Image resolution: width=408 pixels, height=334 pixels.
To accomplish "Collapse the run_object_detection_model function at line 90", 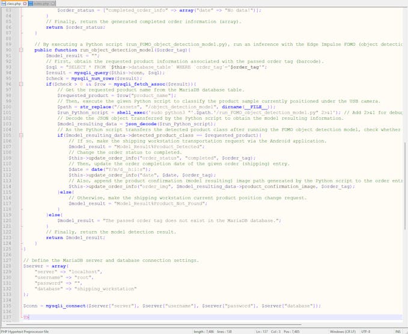I will pos(22,51).
